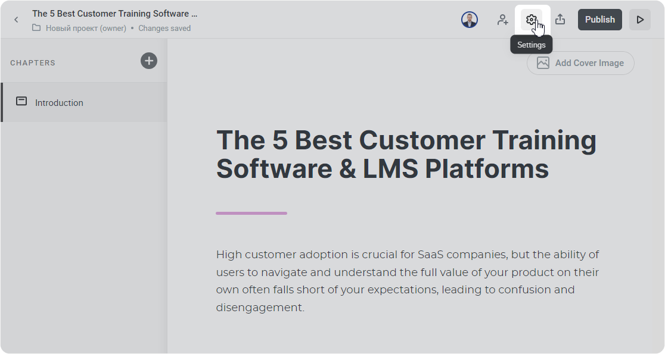Publish the course
665x354 pixels.
(599, 20)
